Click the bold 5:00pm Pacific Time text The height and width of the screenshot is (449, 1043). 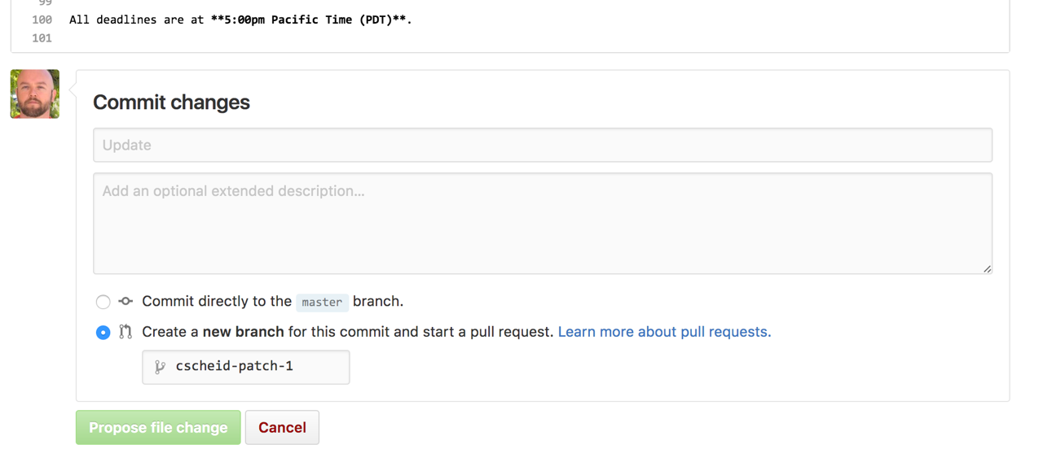pyautogui.click(x=310, y=20)
